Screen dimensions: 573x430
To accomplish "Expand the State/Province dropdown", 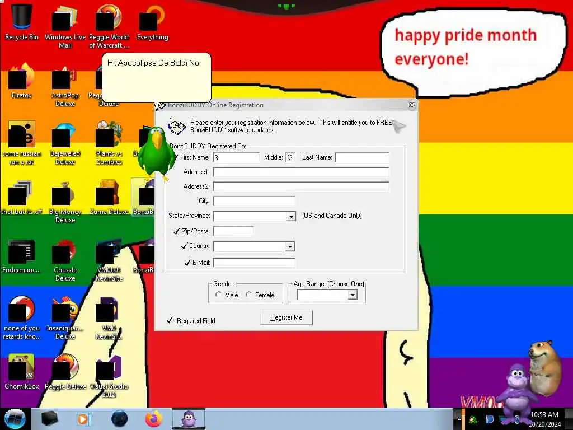I will [290, 216].
